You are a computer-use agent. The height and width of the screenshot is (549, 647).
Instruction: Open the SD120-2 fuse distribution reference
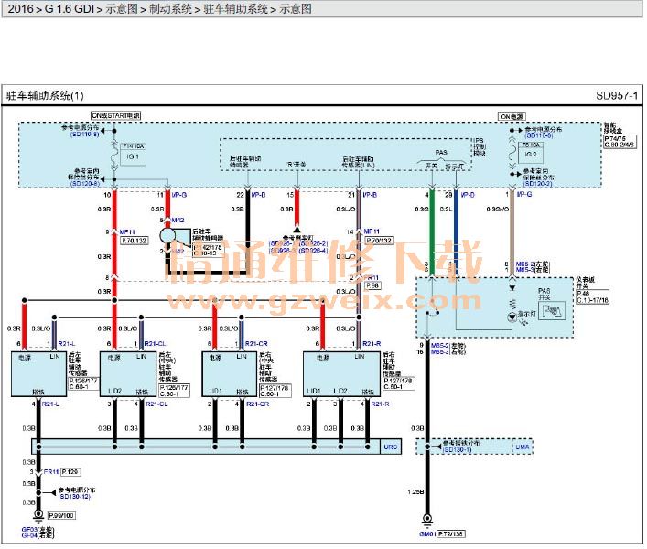(x=538, y=183)
